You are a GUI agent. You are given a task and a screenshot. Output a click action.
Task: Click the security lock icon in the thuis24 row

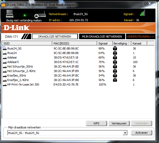tap(115, 53)
